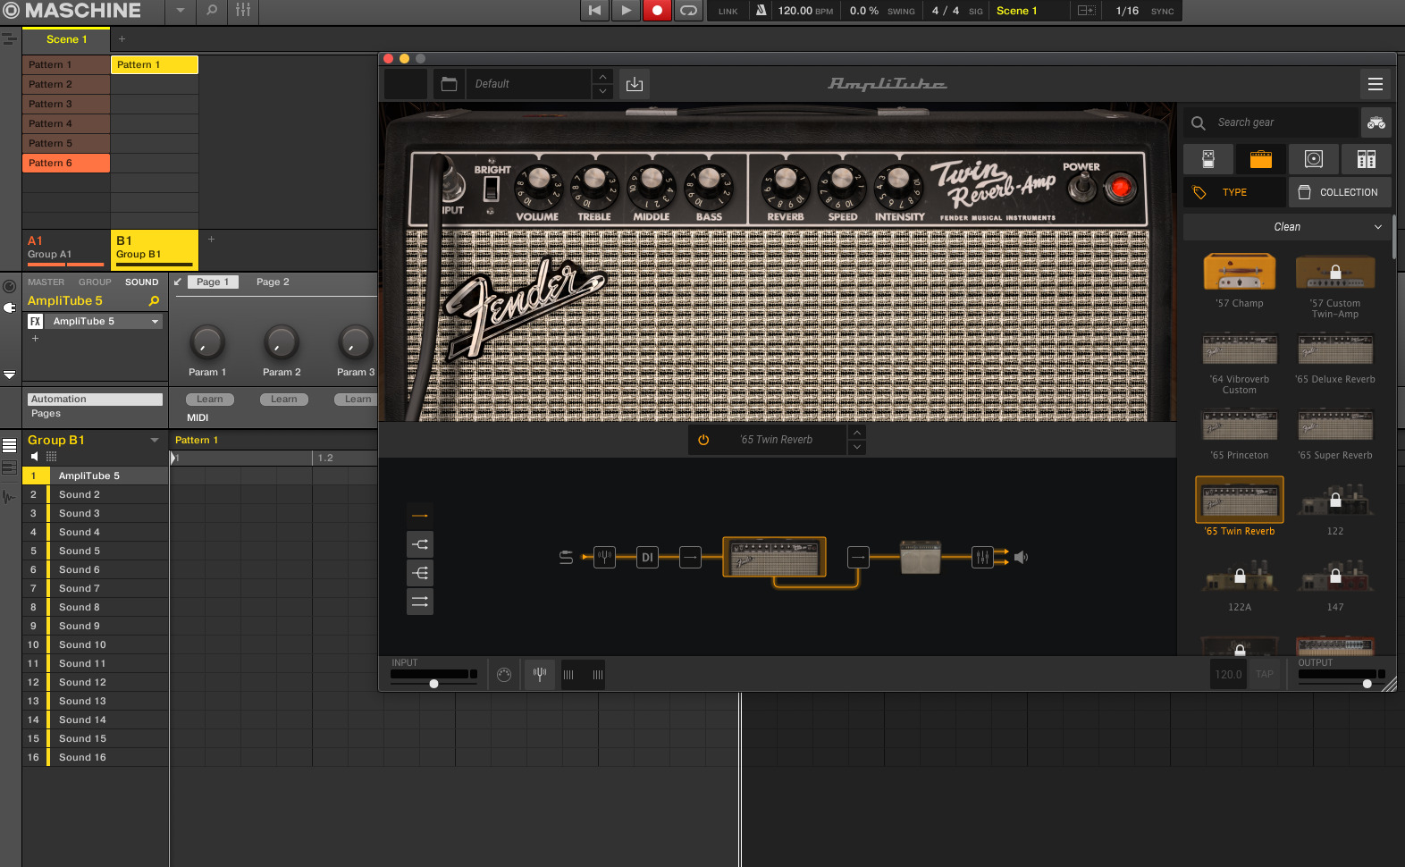Open the mixer view icon
This screenshot has height=867, width=1405.
pyautogui.click(x=243, y=11)
